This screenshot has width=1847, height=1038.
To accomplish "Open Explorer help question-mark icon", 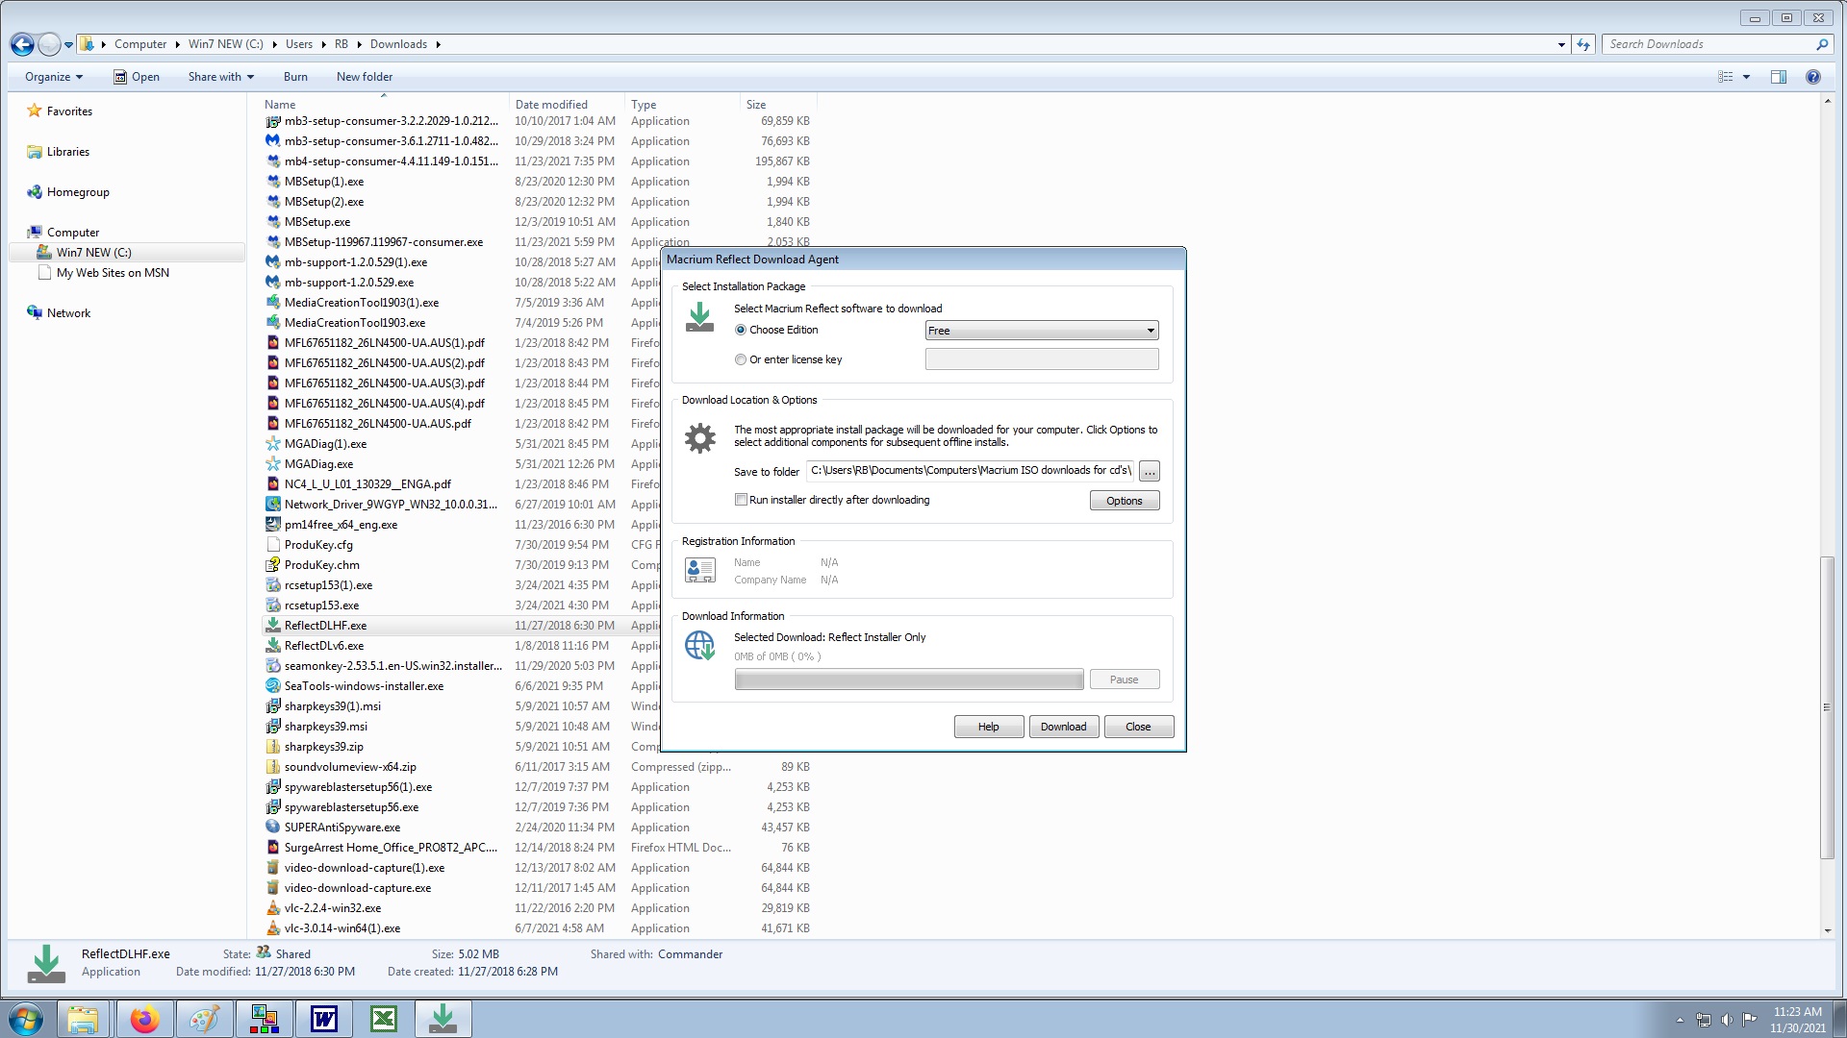I will coord(1813,77).
